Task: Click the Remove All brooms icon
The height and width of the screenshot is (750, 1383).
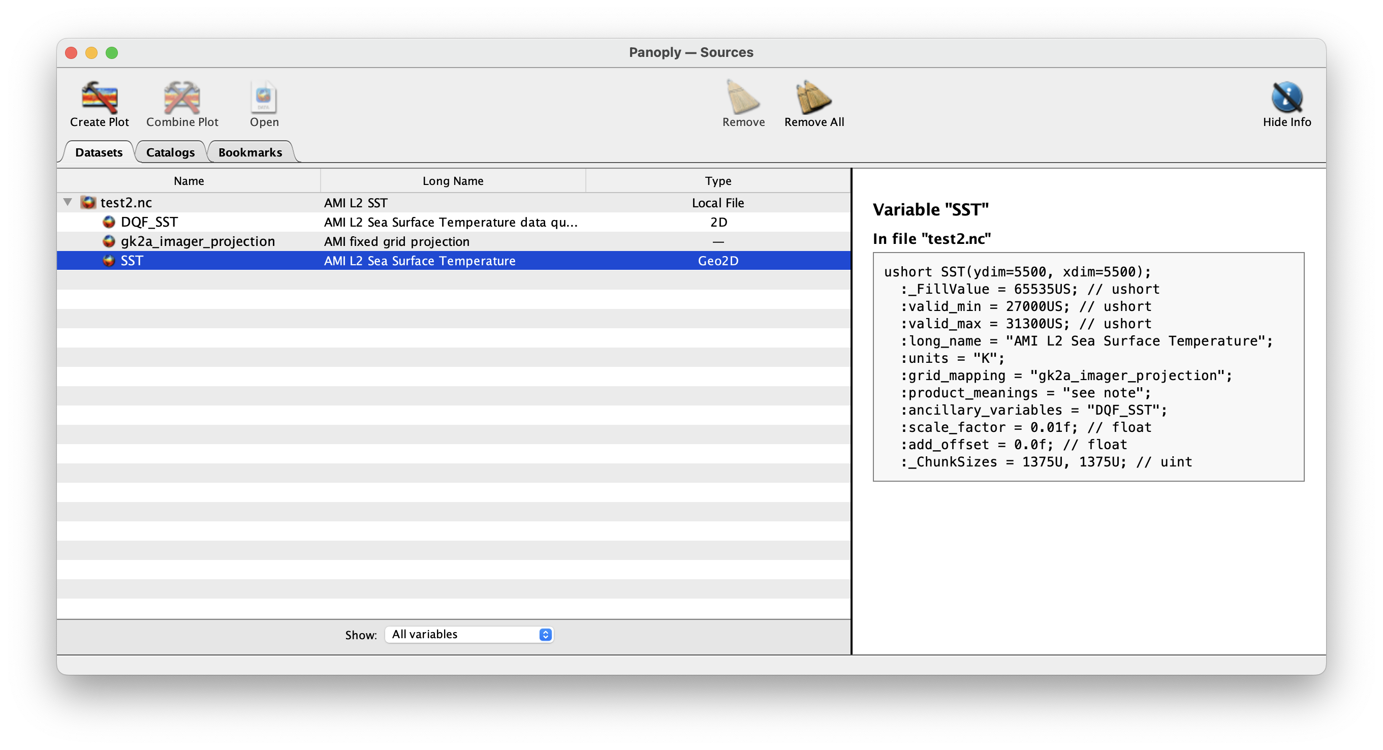Action: (813, 97)
